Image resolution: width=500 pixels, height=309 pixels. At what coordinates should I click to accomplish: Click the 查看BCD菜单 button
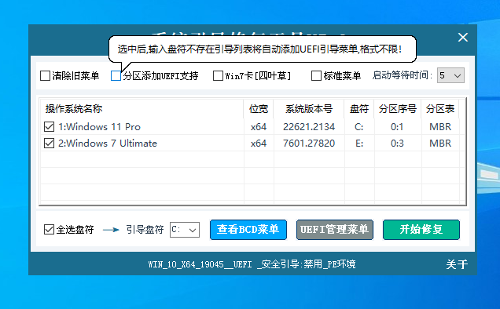click(x=248, y=230)
